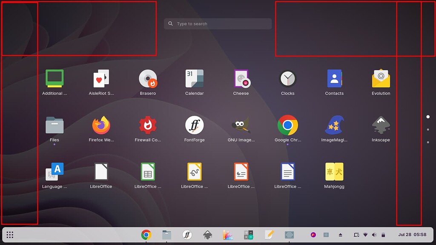Screen dimensions: 436x245
Task: Launch Firefox Web Browser
Action: 101,125
